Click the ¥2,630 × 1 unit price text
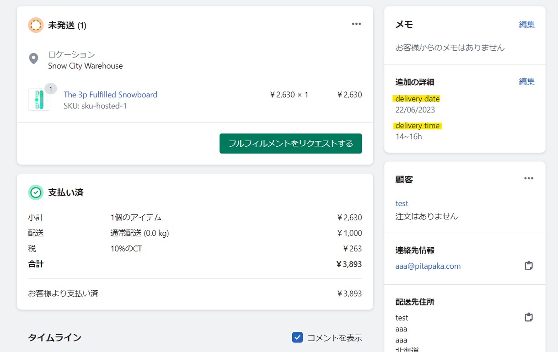558x352 pixels. (289, 95)
